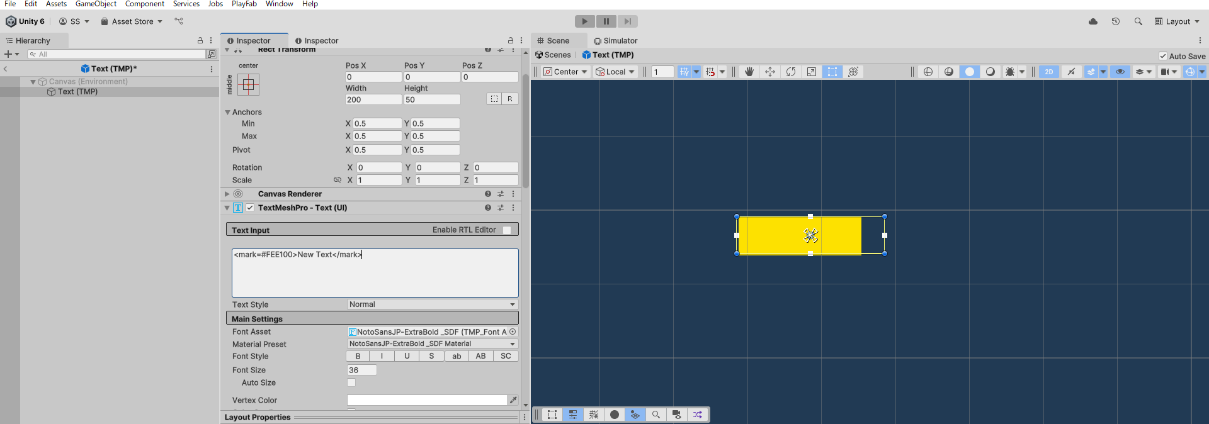Open the anchor presets widget
The height and width of the screenshot is (424, 1209).
248,84
